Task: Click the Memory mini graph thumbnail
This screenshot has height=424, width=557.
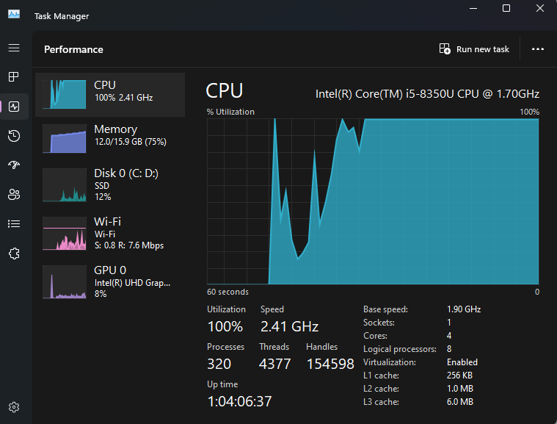Action: pyautogui.click(x=65, y=138)
